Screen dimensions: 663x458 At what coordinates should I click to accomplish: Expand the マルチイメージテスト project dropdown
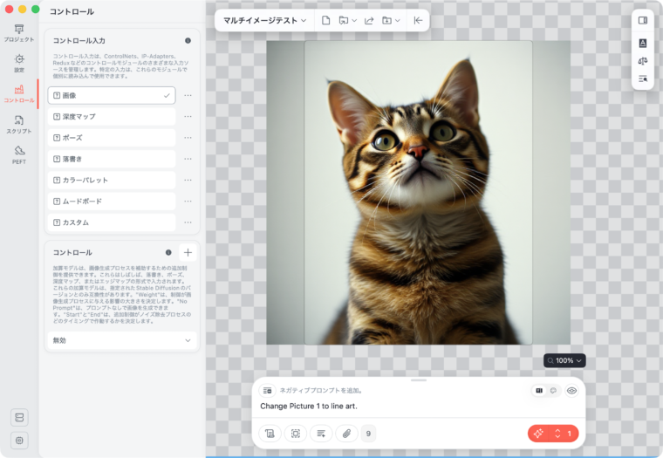click(x=264, y=20)
